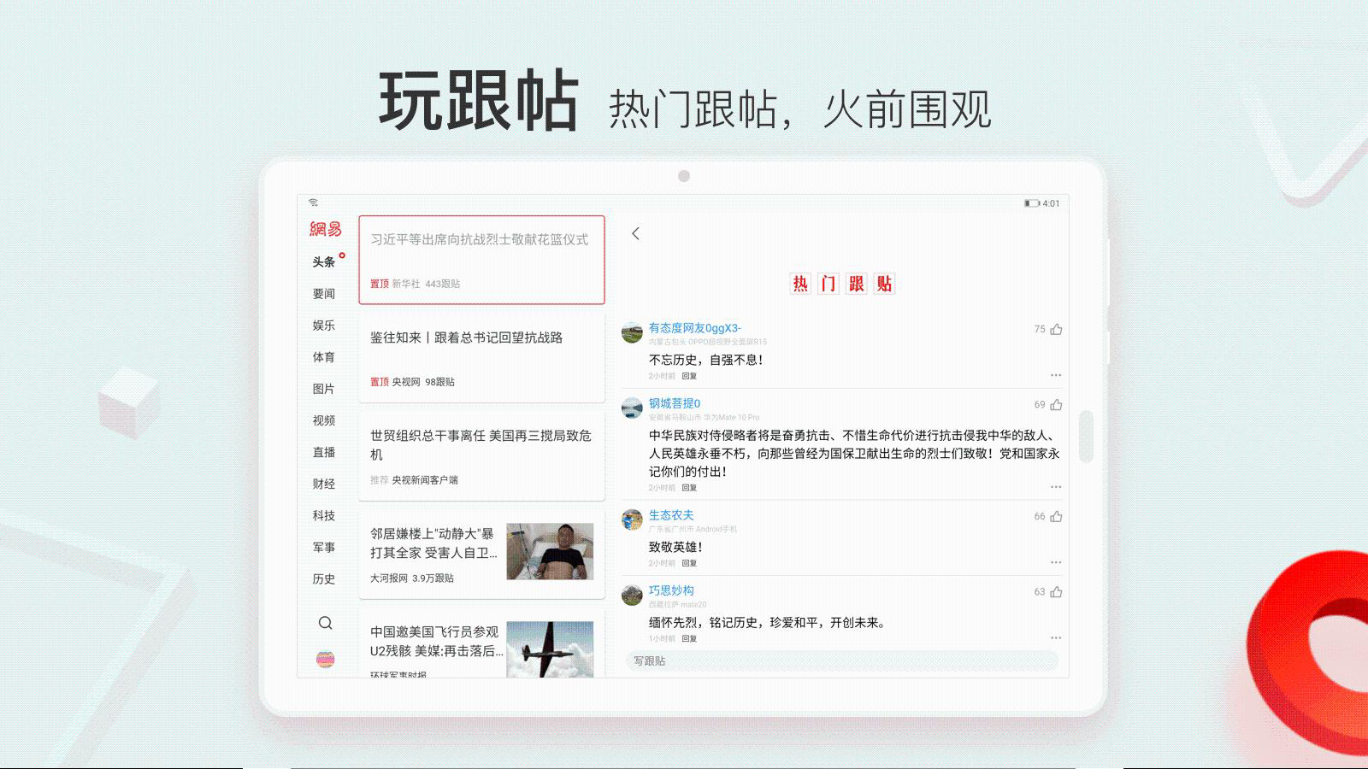Open news about 世贸组织总干事离任
Image resolution: width=1368 pixels, height=769 pixels.
pyautogui.click(x=481, y=444)
